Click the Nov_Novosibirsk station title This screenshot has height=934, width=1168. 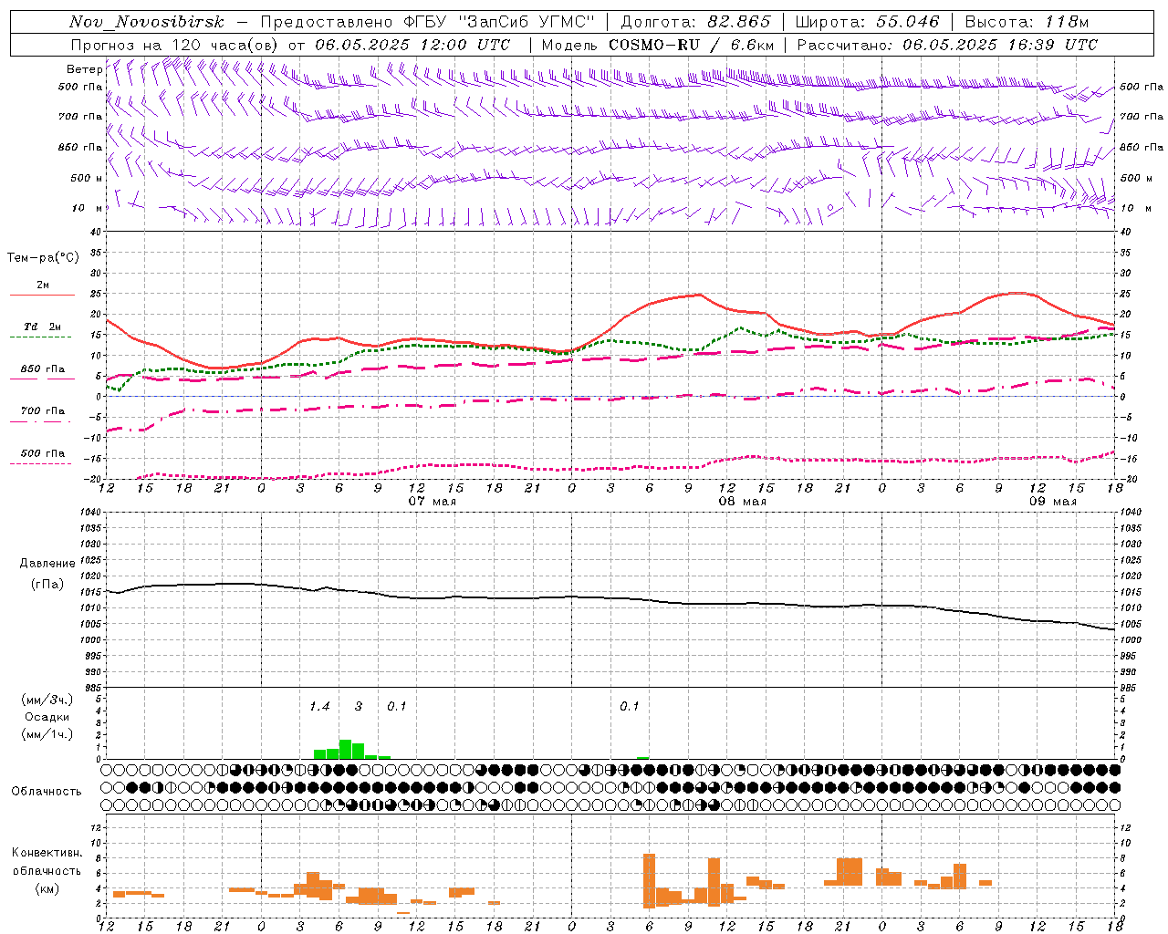point(146,22)
